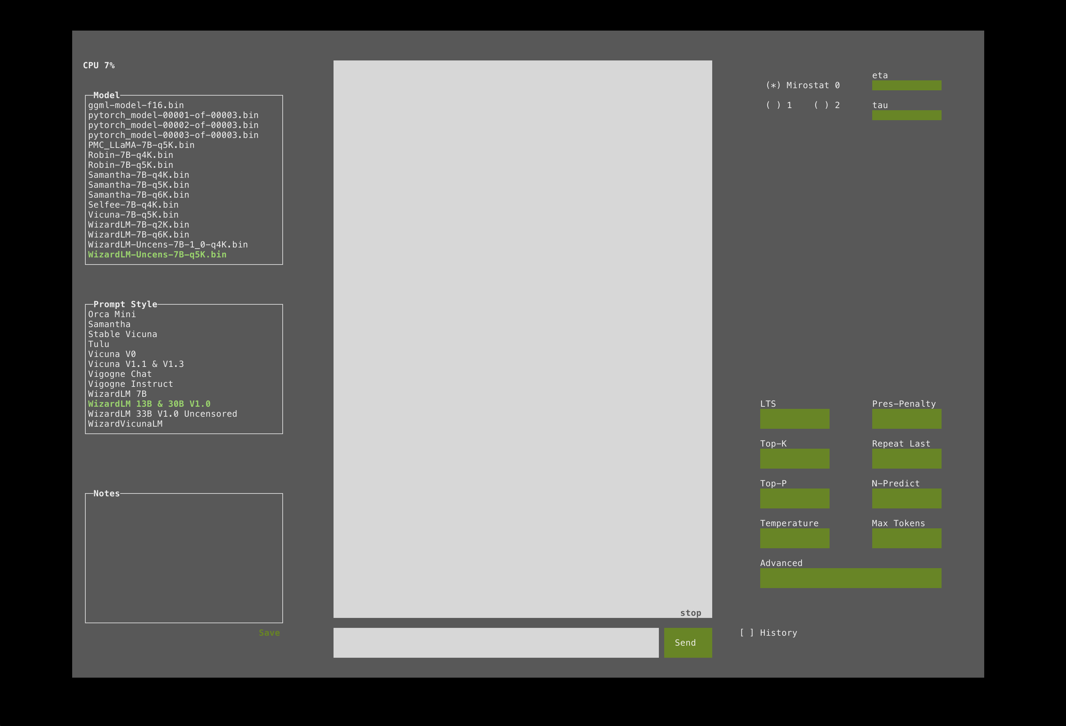
Task: Focus the Advanced options field
Action: point(851,578)
